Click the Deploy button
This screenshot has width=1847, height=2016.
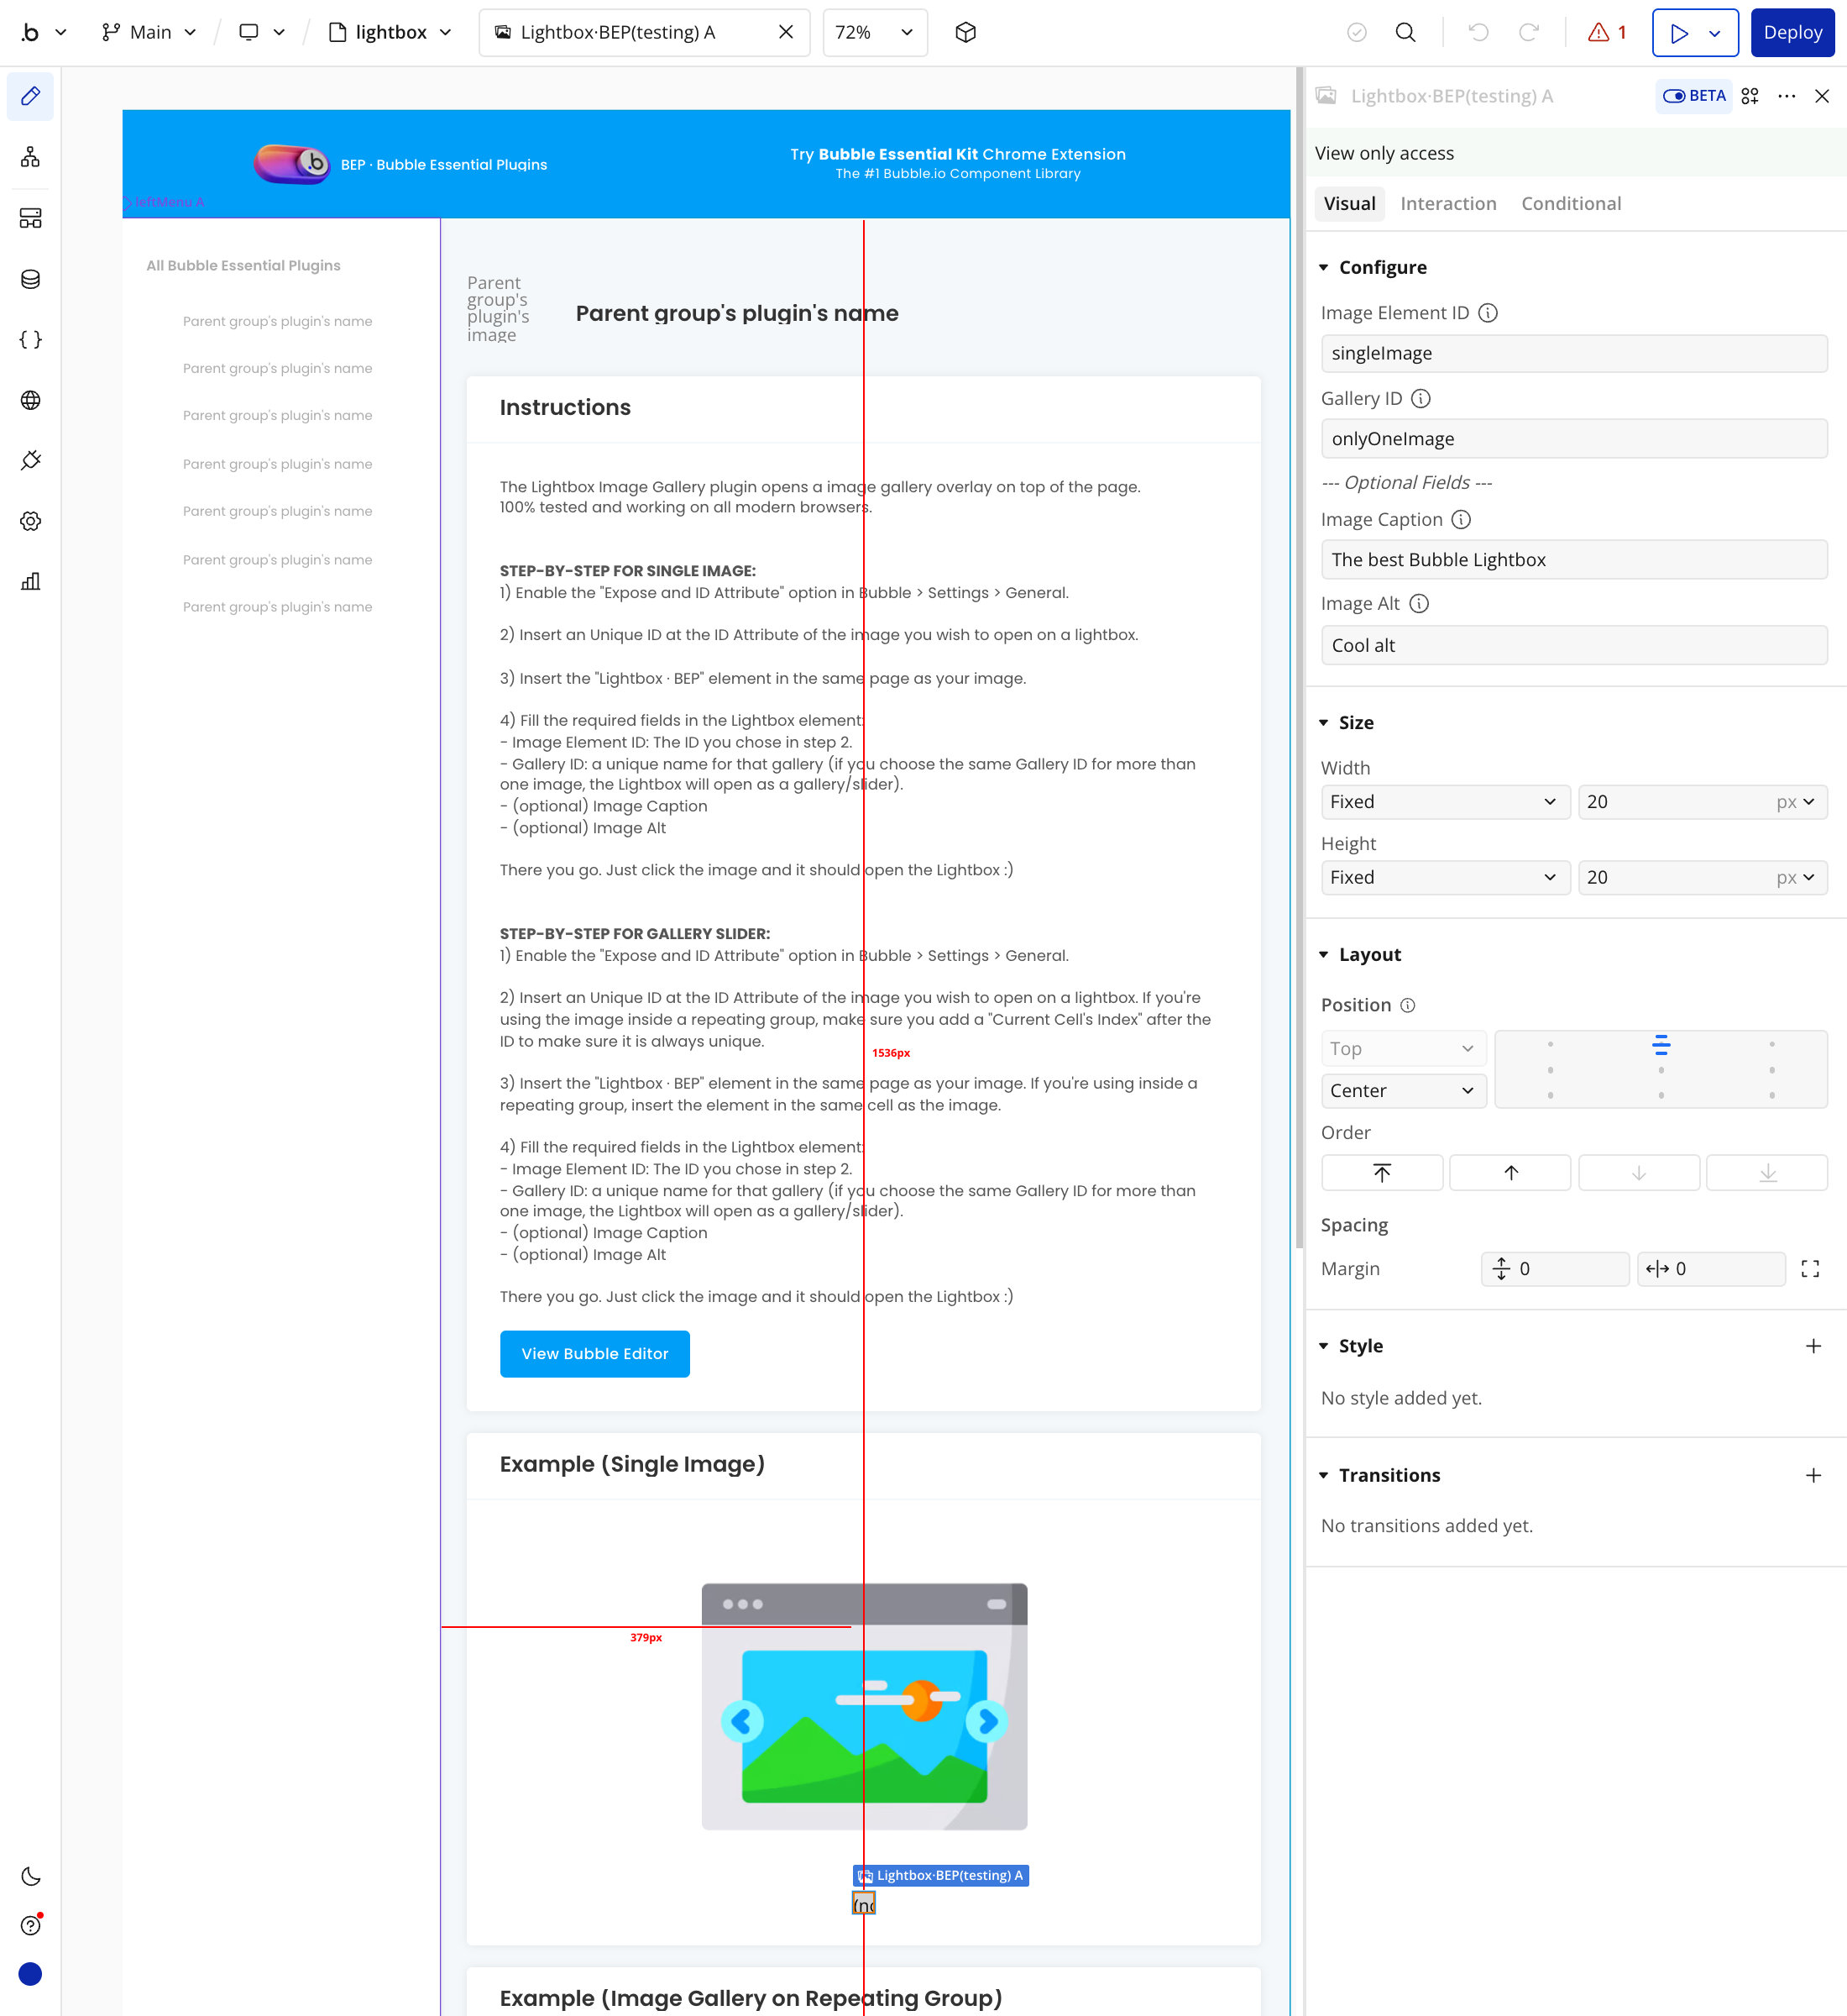pyautogui.click(x=1792, y=32)
